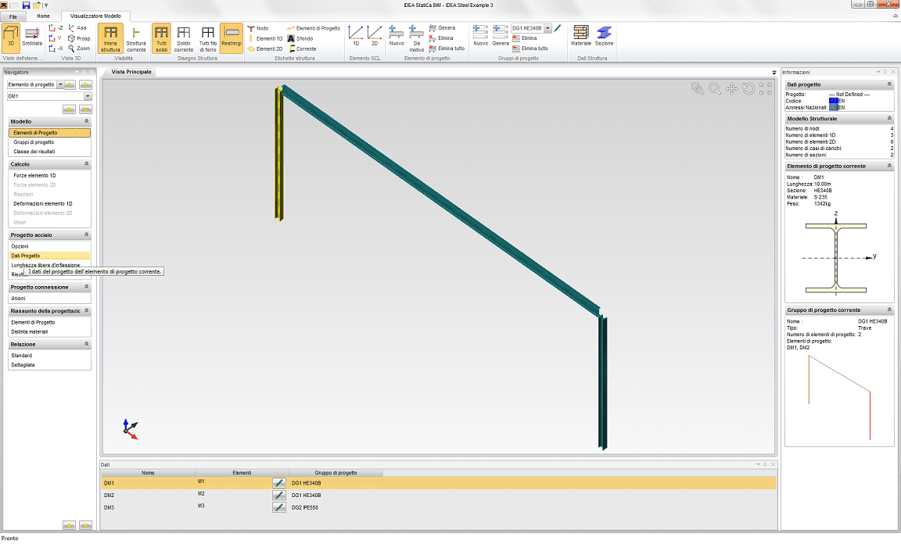Click Elimina tutto in Gruppi di progetto
The height and width of the screenshot is (544, 901).
529,48
